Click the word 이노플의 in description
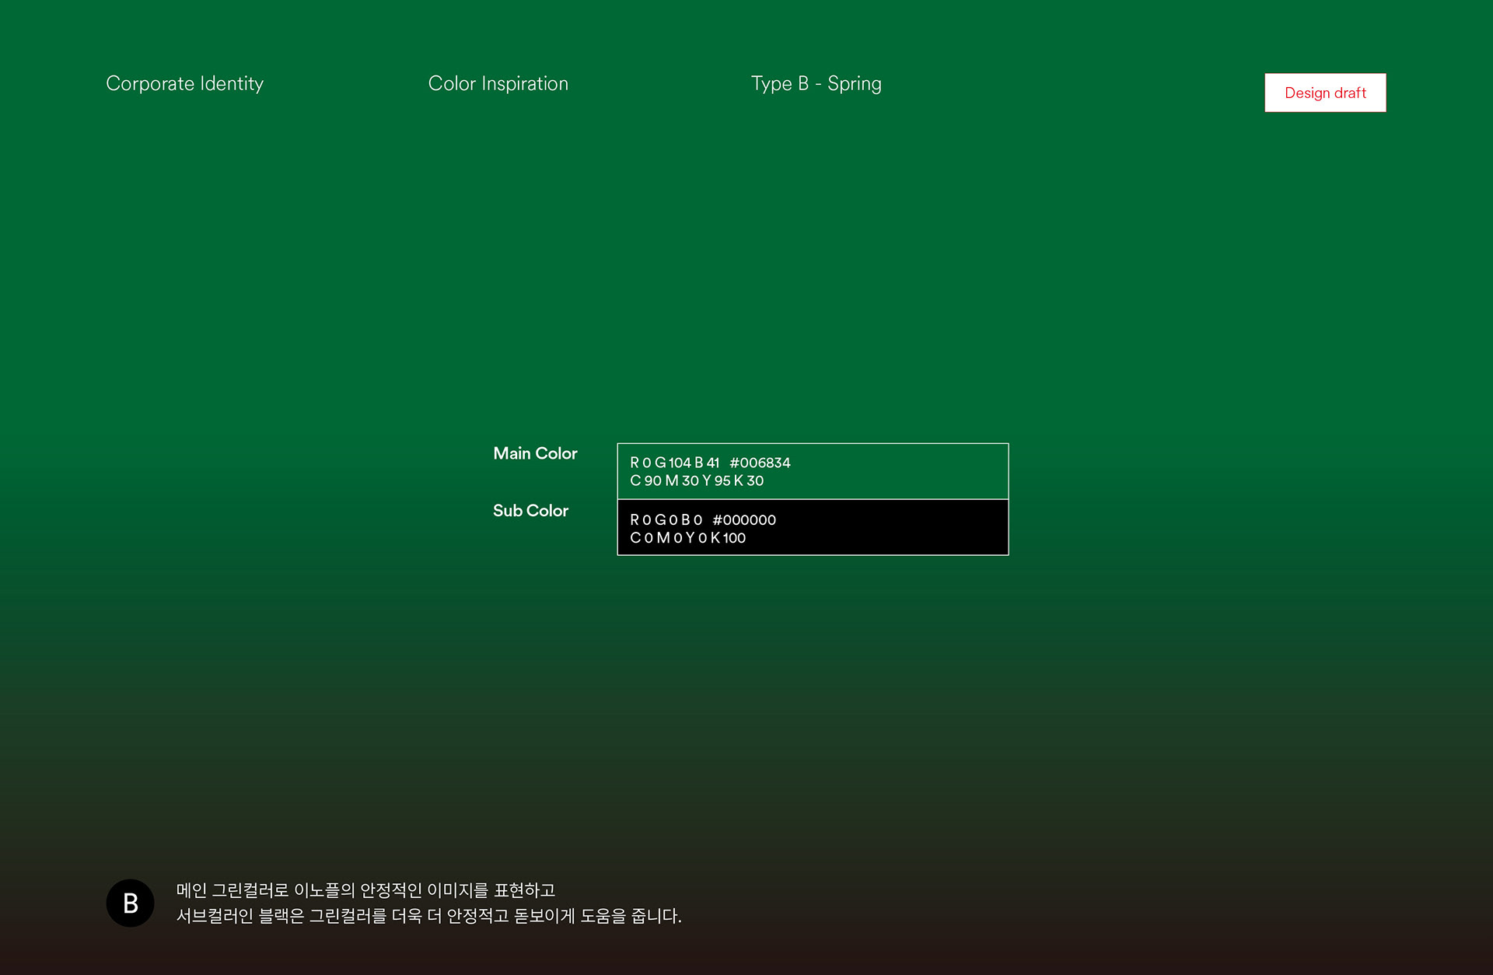This screenshot has height=975, width=1493. coord(324,890)
